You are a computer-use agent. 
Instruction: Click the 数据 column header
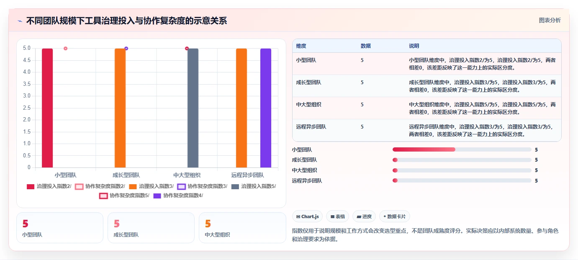pos(365,46)
